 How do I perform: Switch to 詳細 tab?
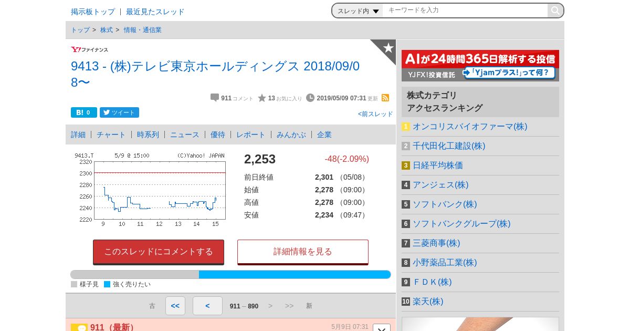[x=78, y=135]
